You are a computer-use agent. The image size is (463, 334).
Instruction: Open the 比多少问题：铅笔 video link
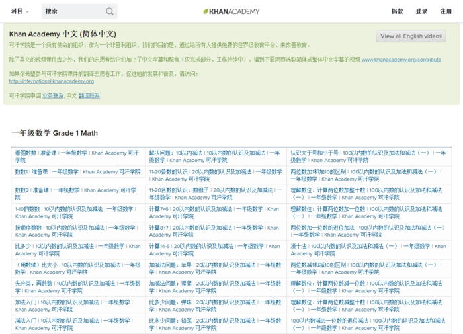[x=215, y=324]
